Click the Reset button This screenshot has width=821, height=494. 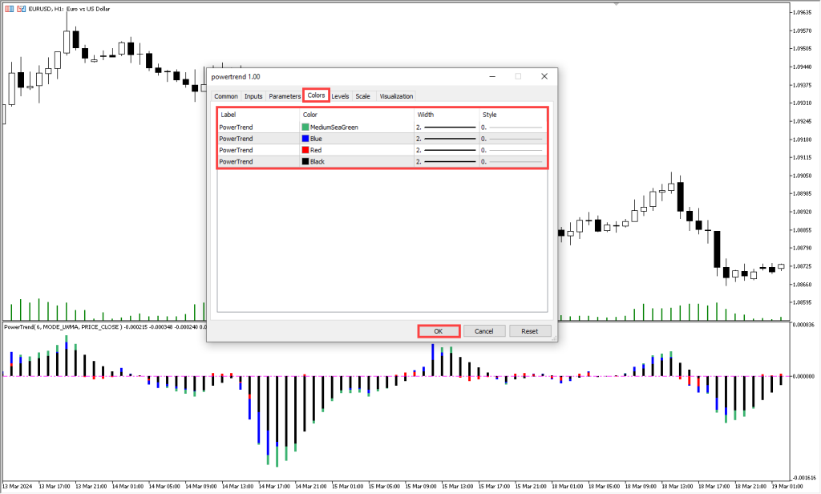click(529, 331)
